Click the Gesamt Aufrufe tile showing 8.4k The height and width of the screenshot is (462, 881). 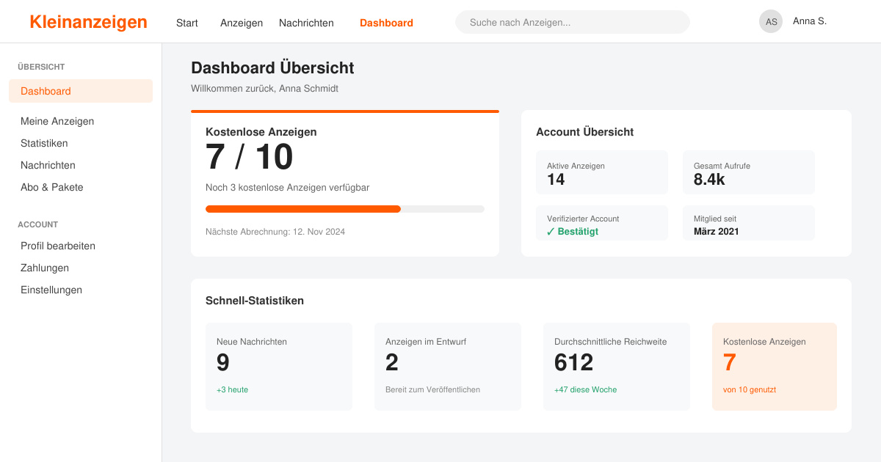[749, 172]
